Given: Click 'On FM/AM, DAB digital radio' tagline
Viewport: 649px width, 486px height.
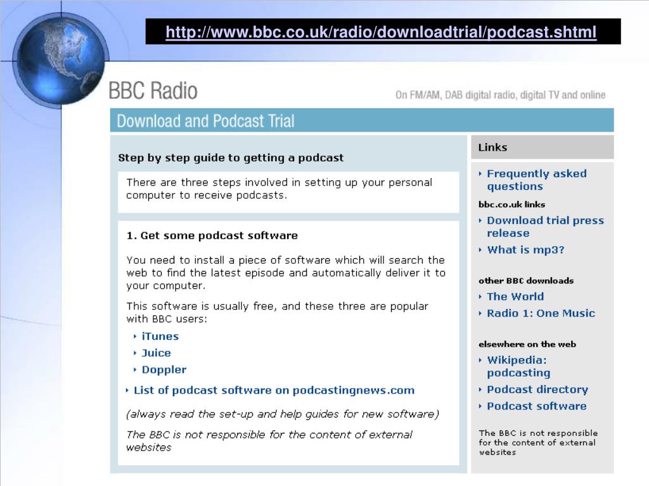Looking at the screenshot, I should click(x=501, y=95).
